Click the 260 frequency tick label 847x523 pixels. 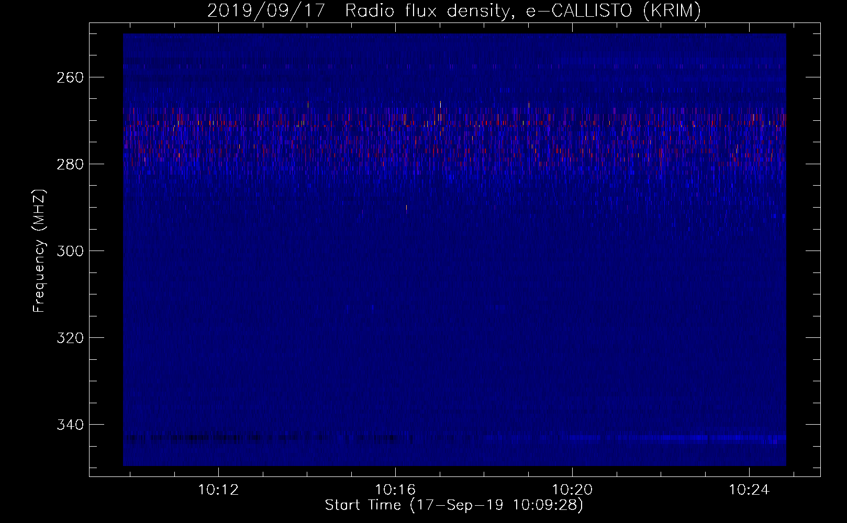tap(70, 77)
